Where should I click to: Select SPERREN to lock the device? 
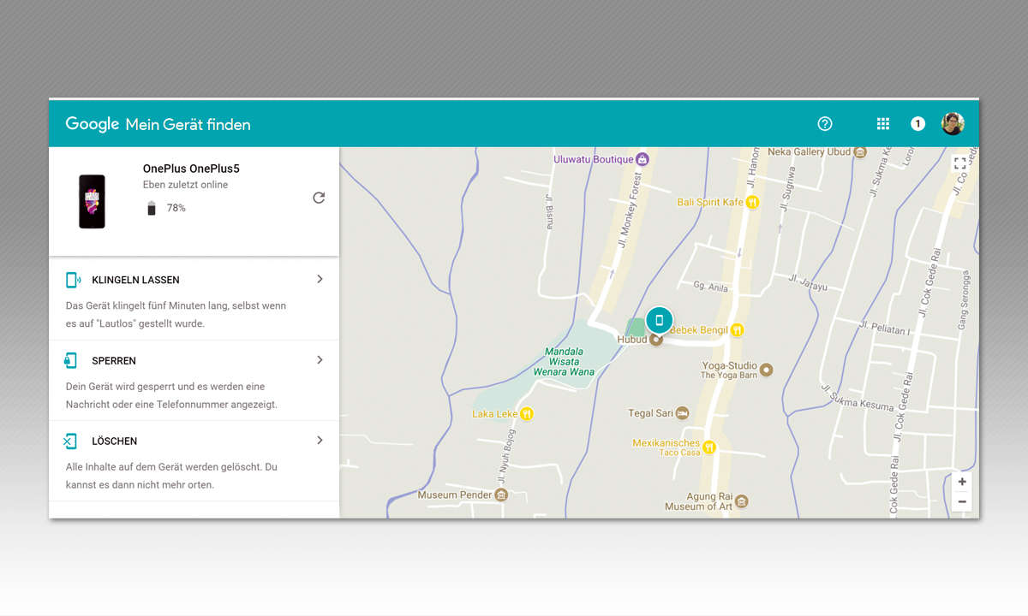tap(114, 361)
